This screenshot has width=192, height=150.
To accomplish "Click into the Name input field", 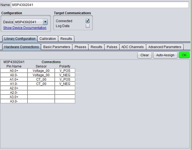I will pos(100,5).
